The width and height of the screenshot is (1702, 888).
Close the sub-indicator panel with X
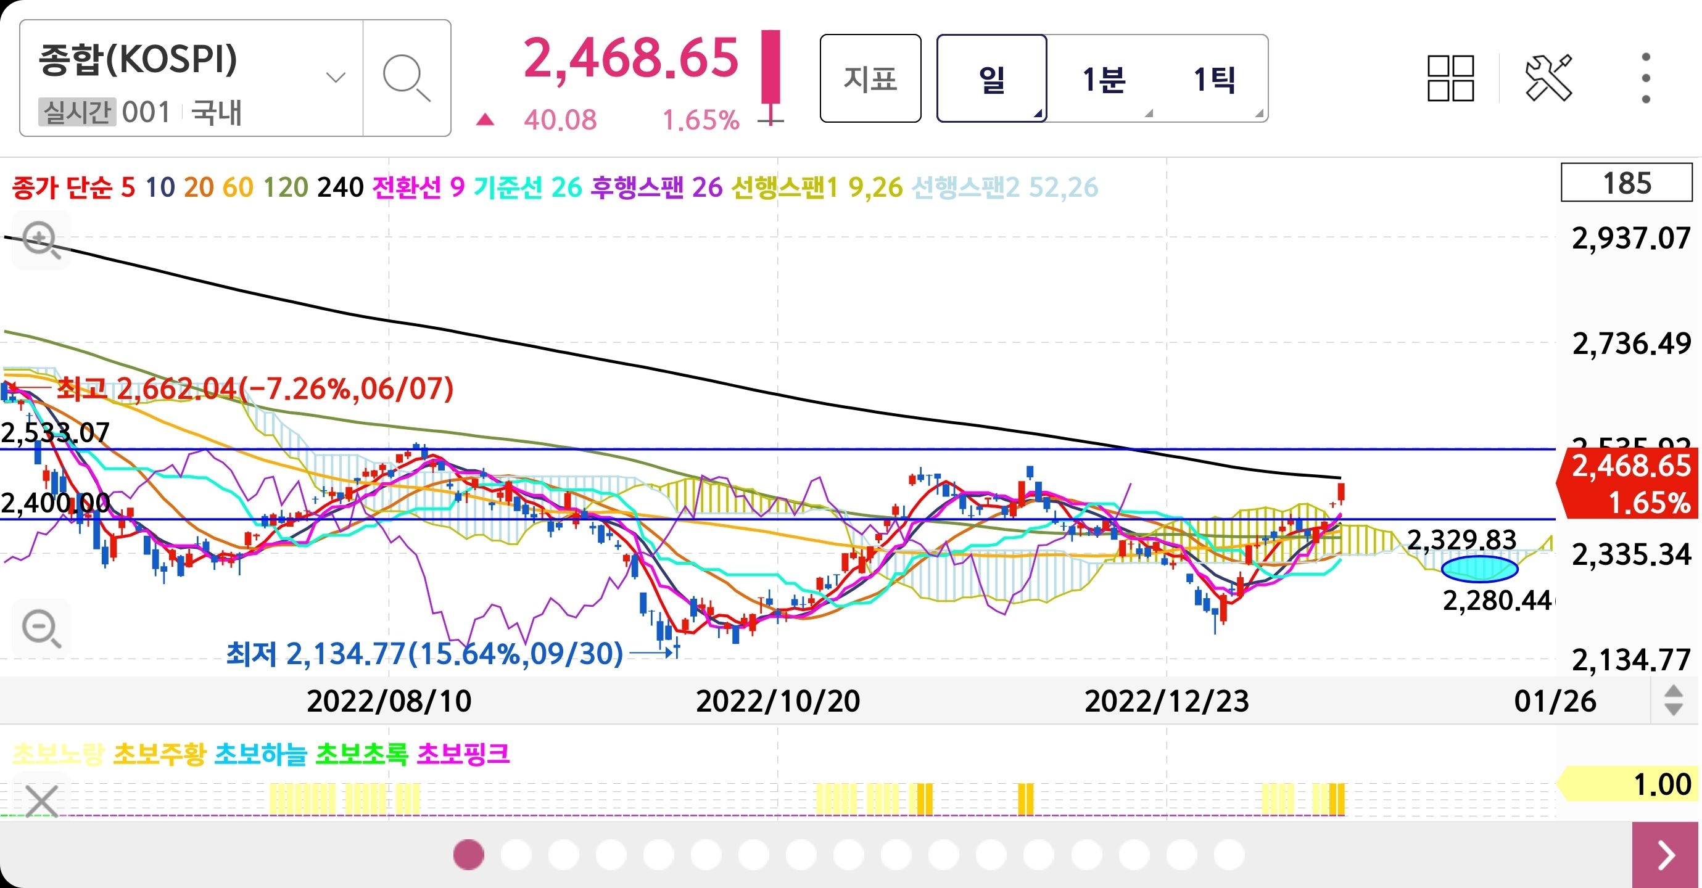pyautogui.click(x=41, y=801)
